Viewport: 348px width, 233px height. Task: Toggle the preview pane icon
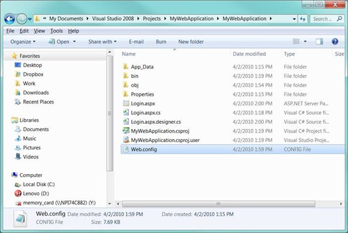(320, 41)
